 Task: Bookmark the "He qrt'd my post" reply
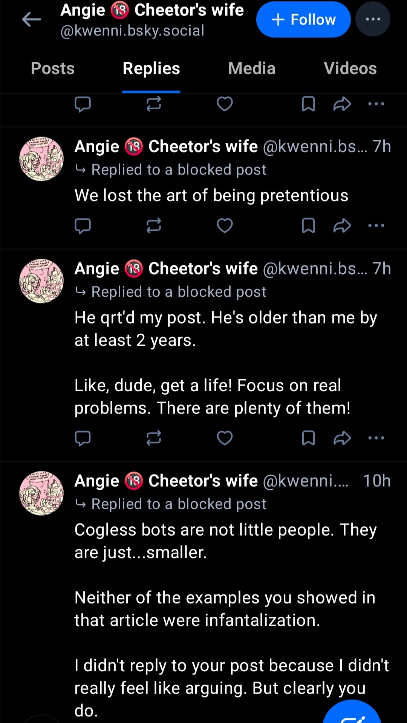click(x=308, y=438)
